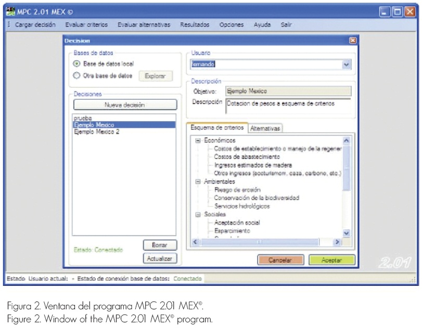
Task: Open the Cargar decisión menu
Action: coord(35,25)
